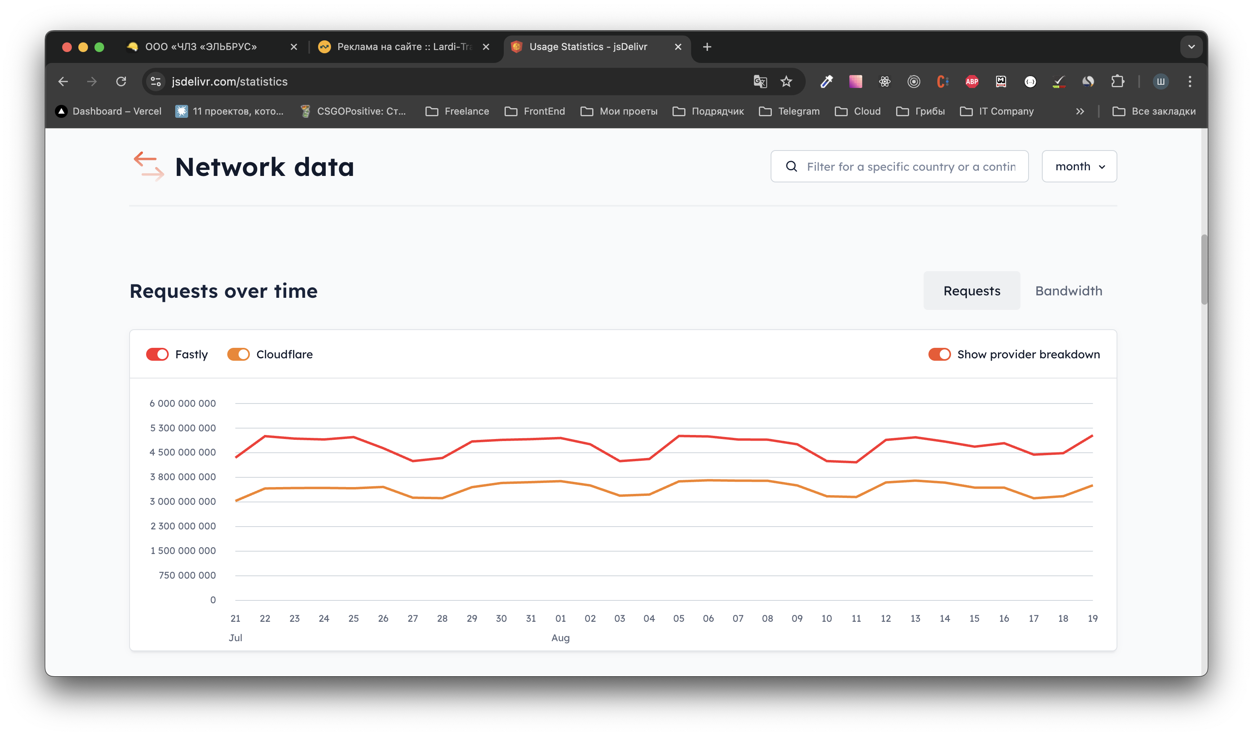Image resolution: width=1253 pixels, height=736 pixels.
Task: Open the Dashboard – Vercel bookmark
Action: pos(109,111)
